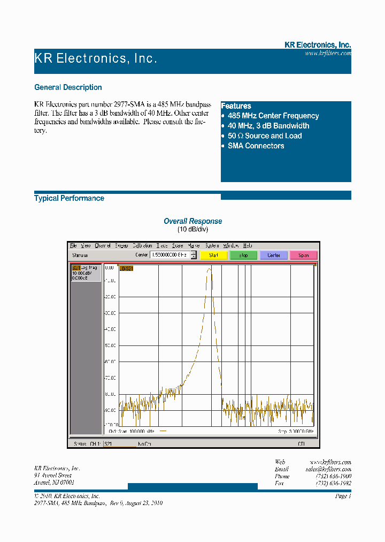Open the Scale menu
The height and width of the screenshot is (542, 385).
click(178, 245)
